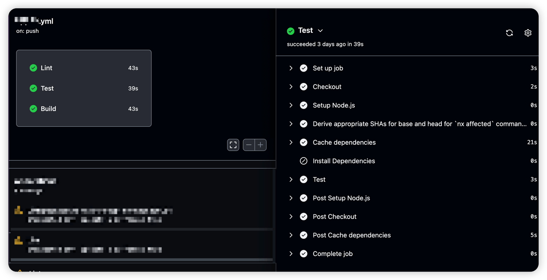547x280 pixels.
Task: Expand the Derive appropriate SHAs step
Action: (x=291, y=124)
